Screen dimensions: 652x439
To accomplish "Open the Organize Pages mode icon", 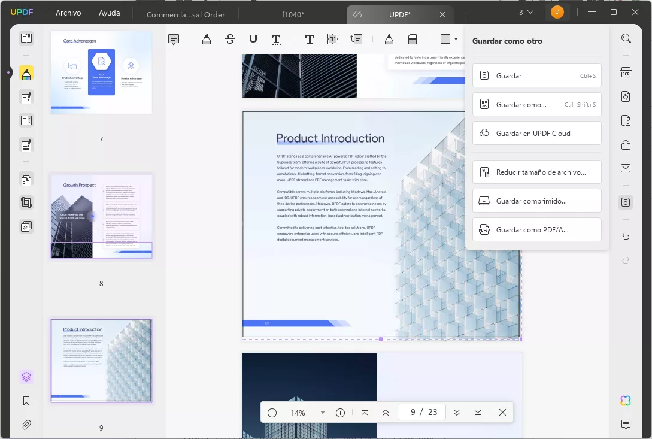I will pos(26,180).
